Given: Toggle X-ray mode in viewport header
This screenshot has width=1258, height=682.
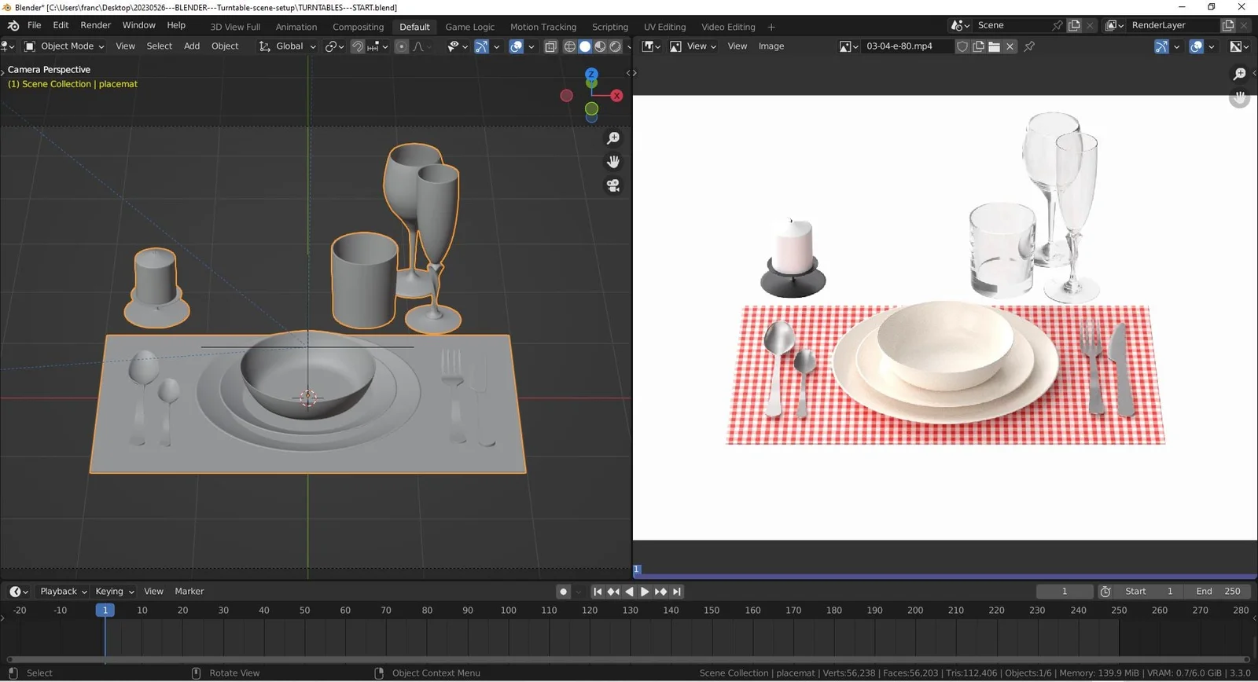Looking at the screenshot, I should [x=550, y=46].
